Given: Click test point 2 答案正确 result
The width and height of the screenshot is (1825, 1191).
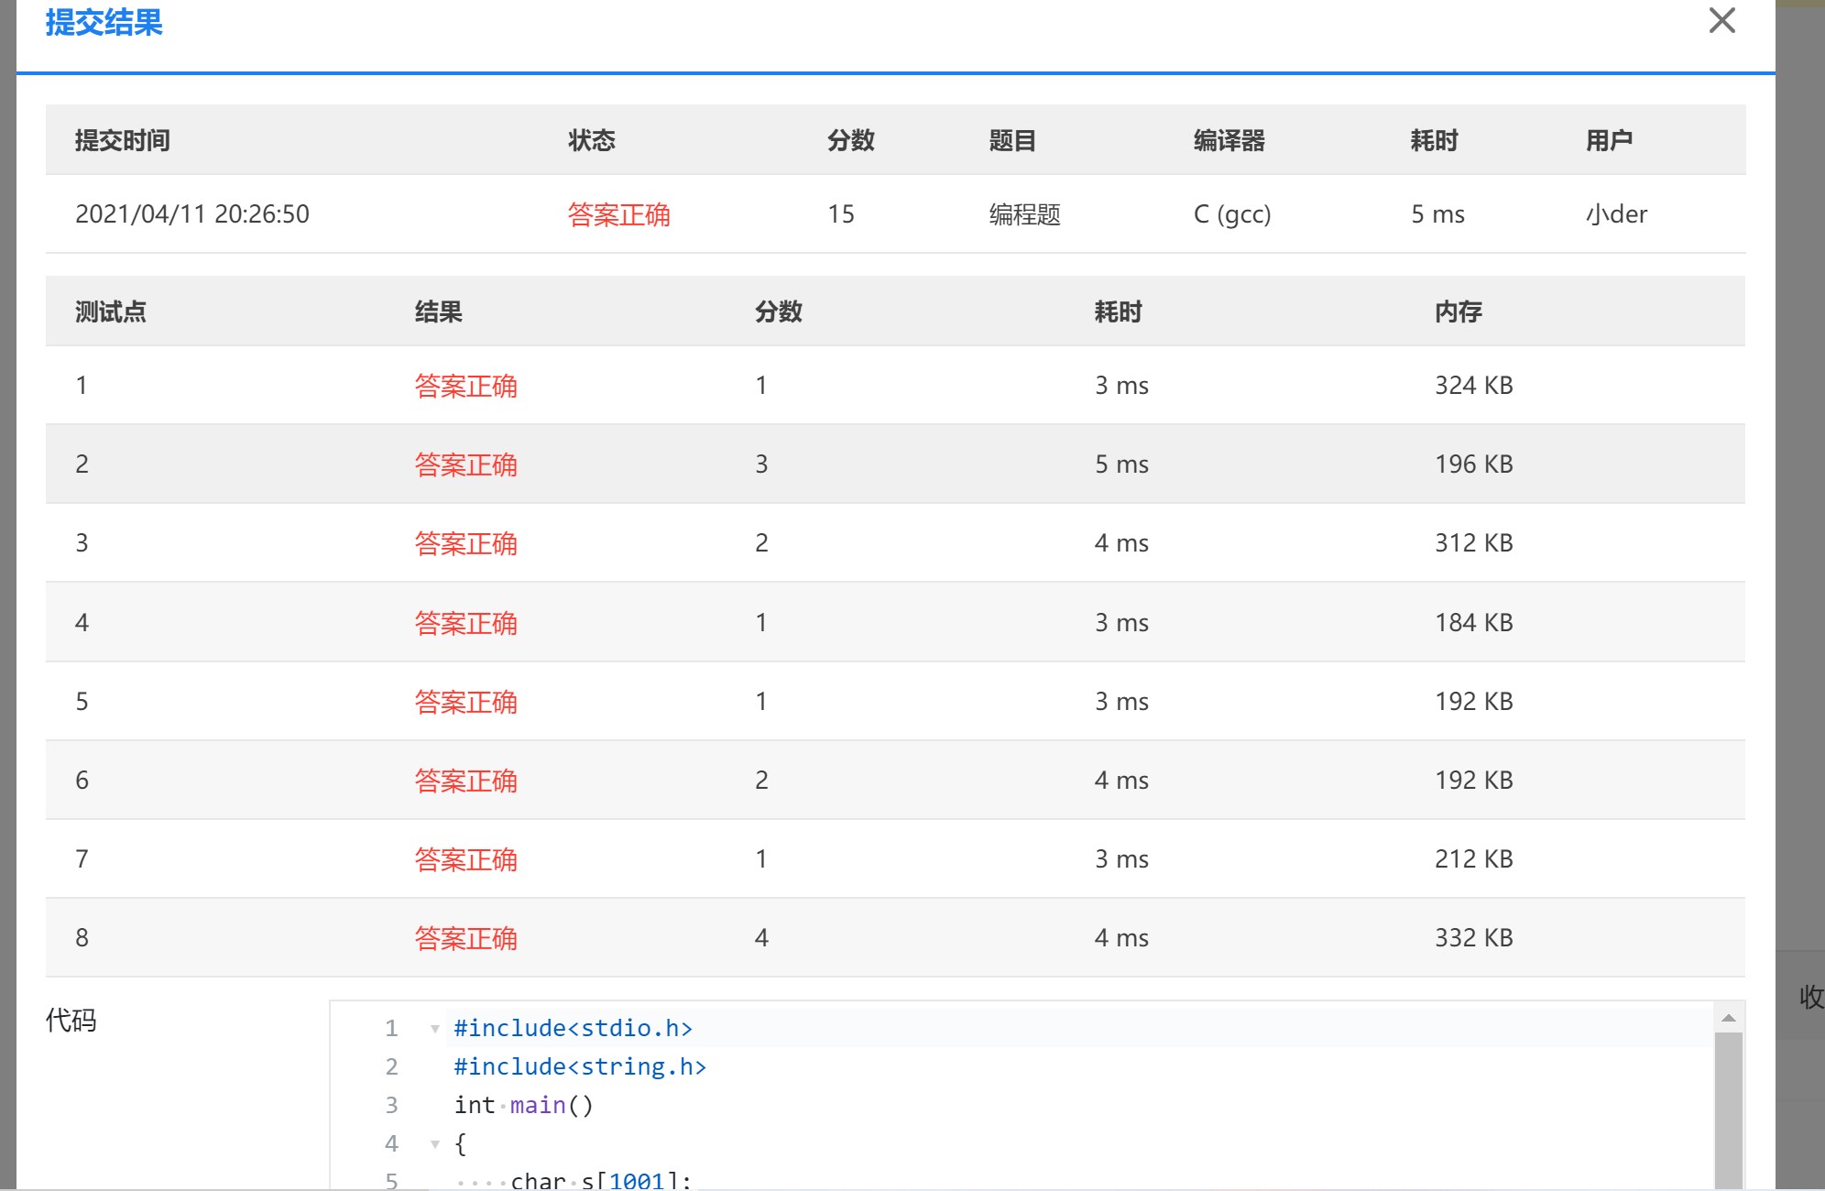Looking at the screenshot, I should pyautogui.click(x=465, y=464).
